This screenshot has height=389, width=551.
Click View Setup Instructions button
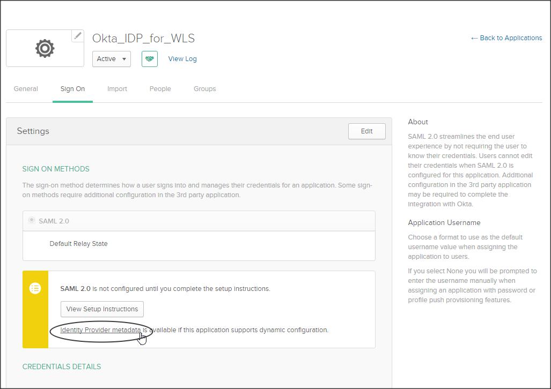tap(102, 309)
